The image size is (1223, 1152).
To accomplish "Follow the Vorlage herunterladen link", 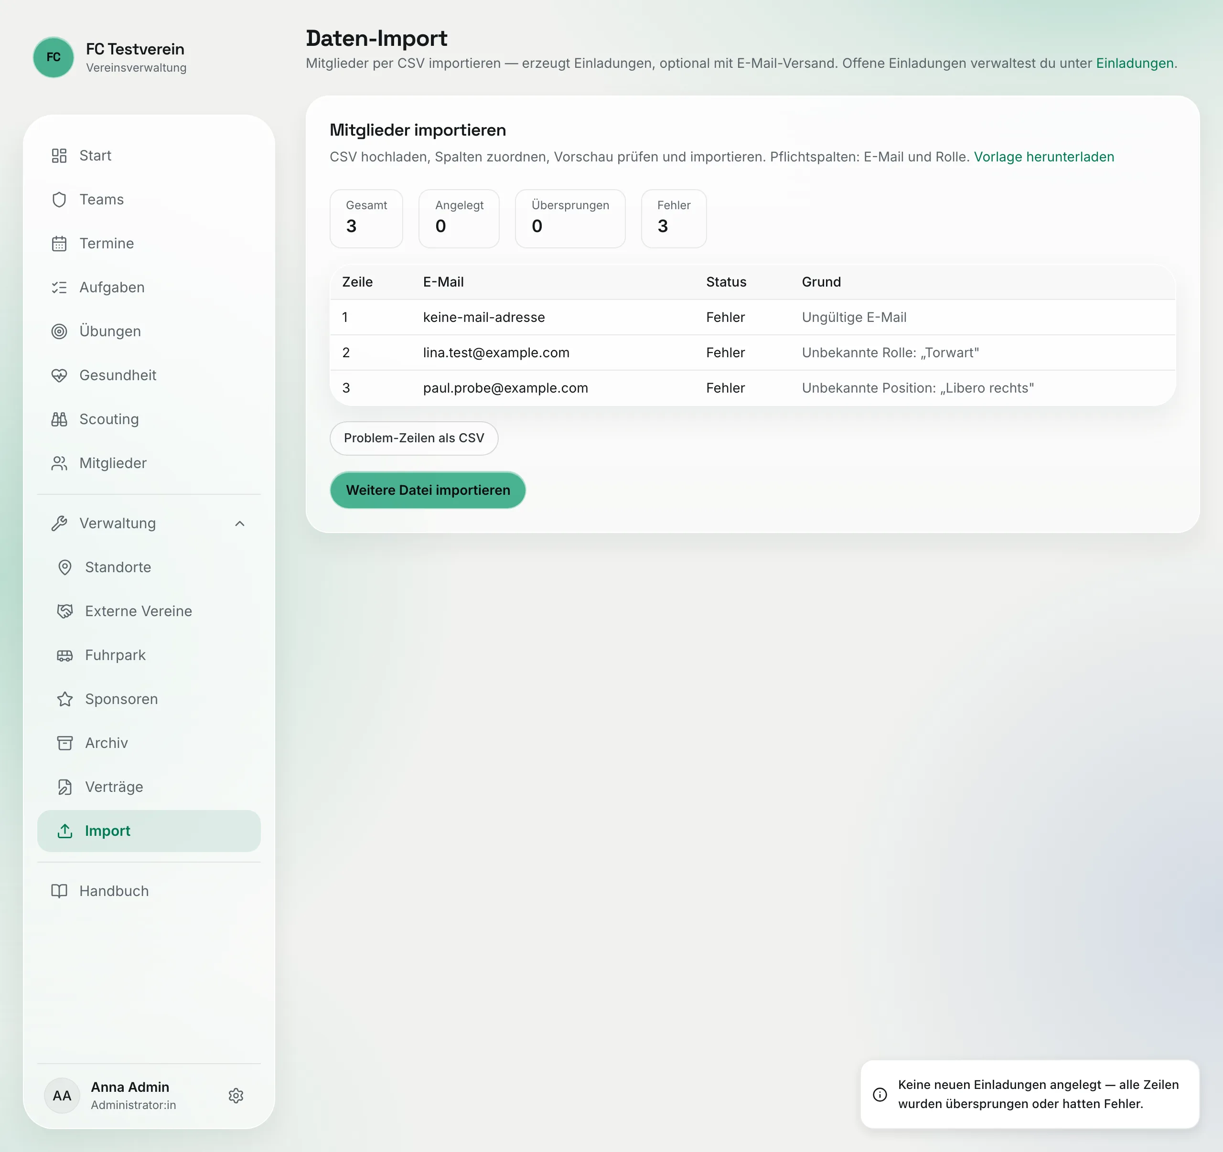I will point(1044,157).
